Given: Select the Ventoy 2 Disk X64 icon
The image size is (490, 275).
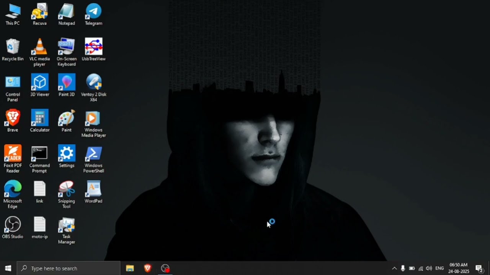Looking at the screenshot, I should (93, 88).
